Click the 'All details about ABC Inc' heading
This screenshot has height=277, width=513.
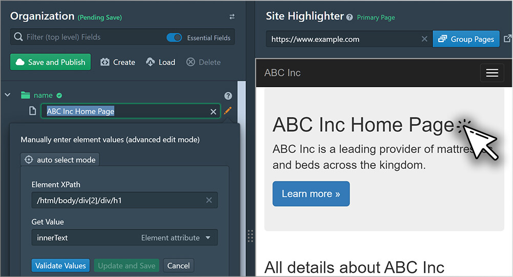coord(354,267)
